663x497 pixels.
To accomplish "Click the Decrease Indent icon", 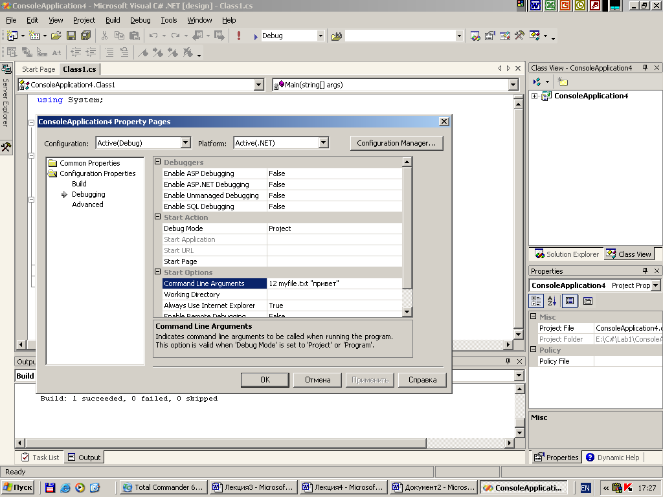I will point(76,52).
